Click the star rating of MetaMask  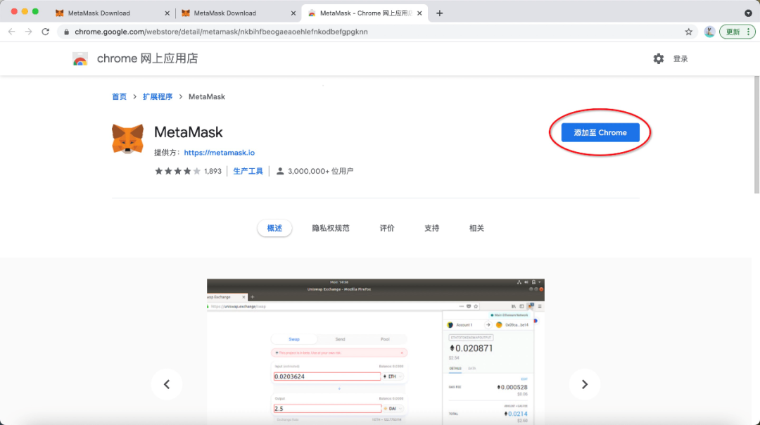coord(177,171)
